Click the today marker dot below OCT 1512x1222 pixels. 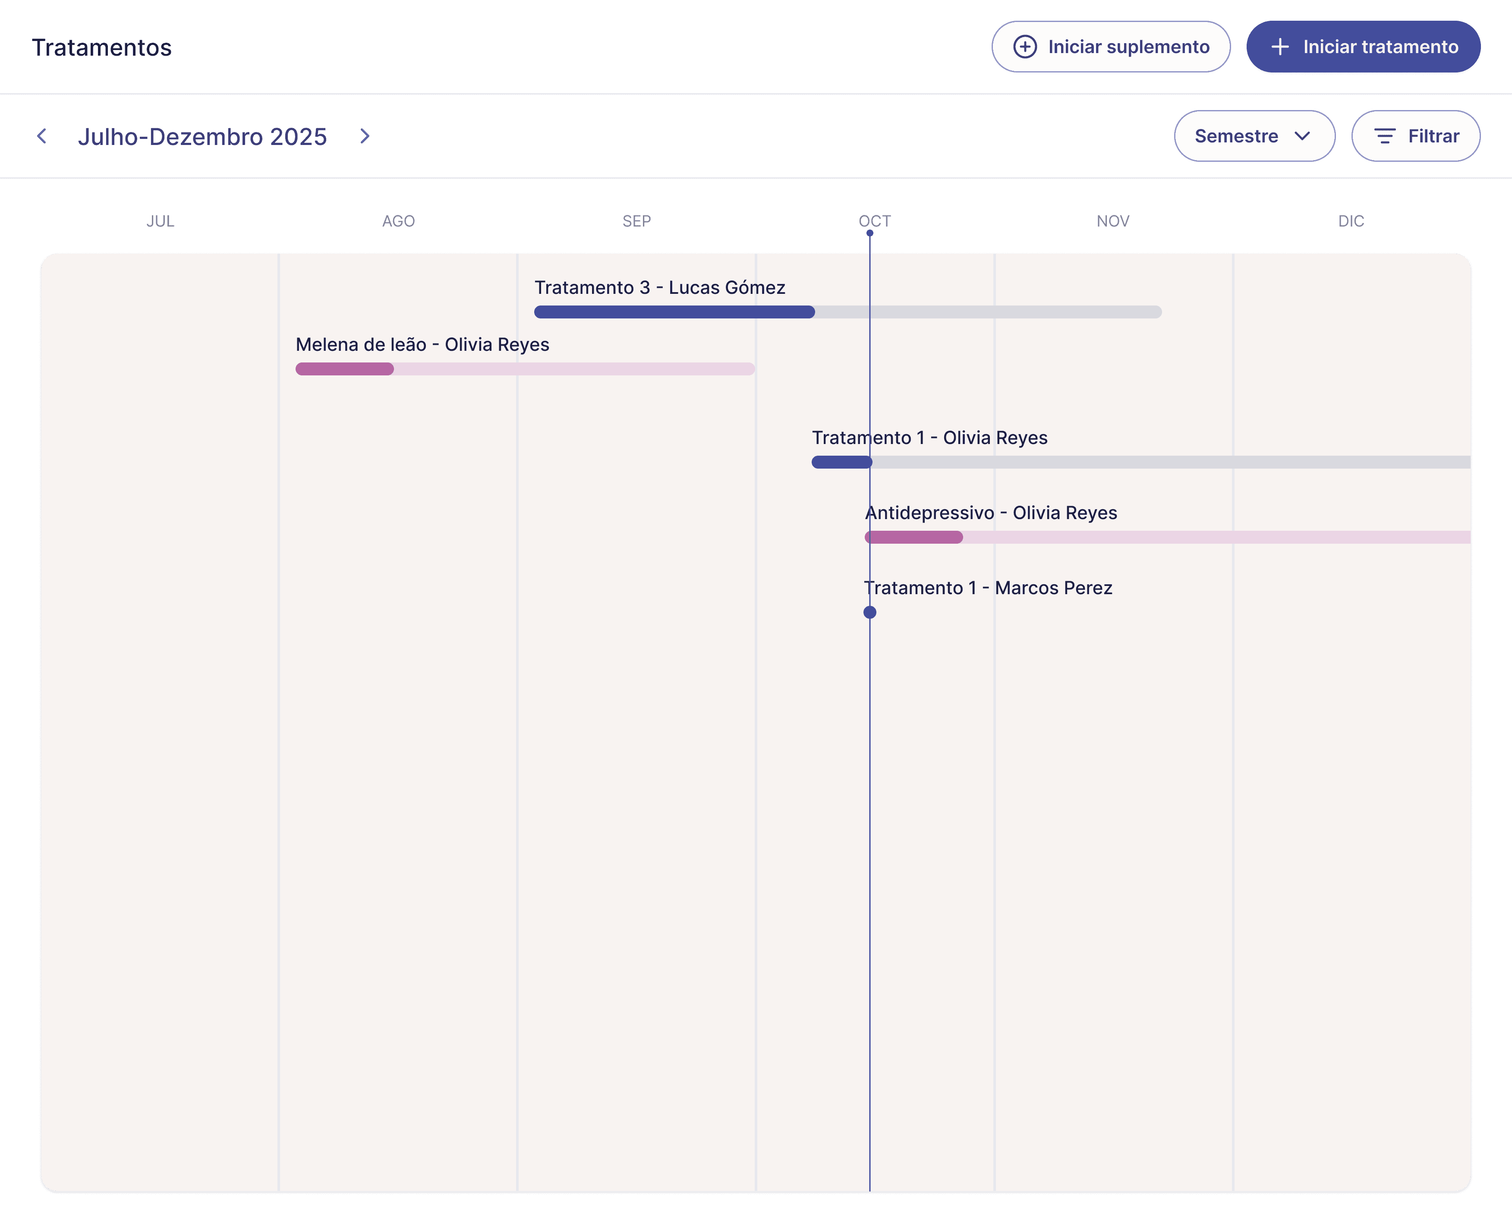(869, 233)
